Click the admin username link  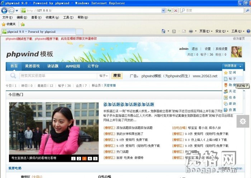pyautogui.click(x=184, y=49)
